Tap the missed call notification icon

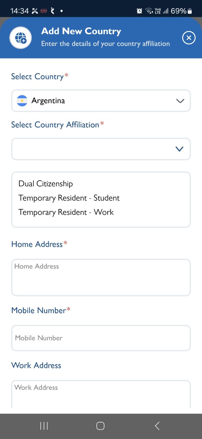(35, 11)
